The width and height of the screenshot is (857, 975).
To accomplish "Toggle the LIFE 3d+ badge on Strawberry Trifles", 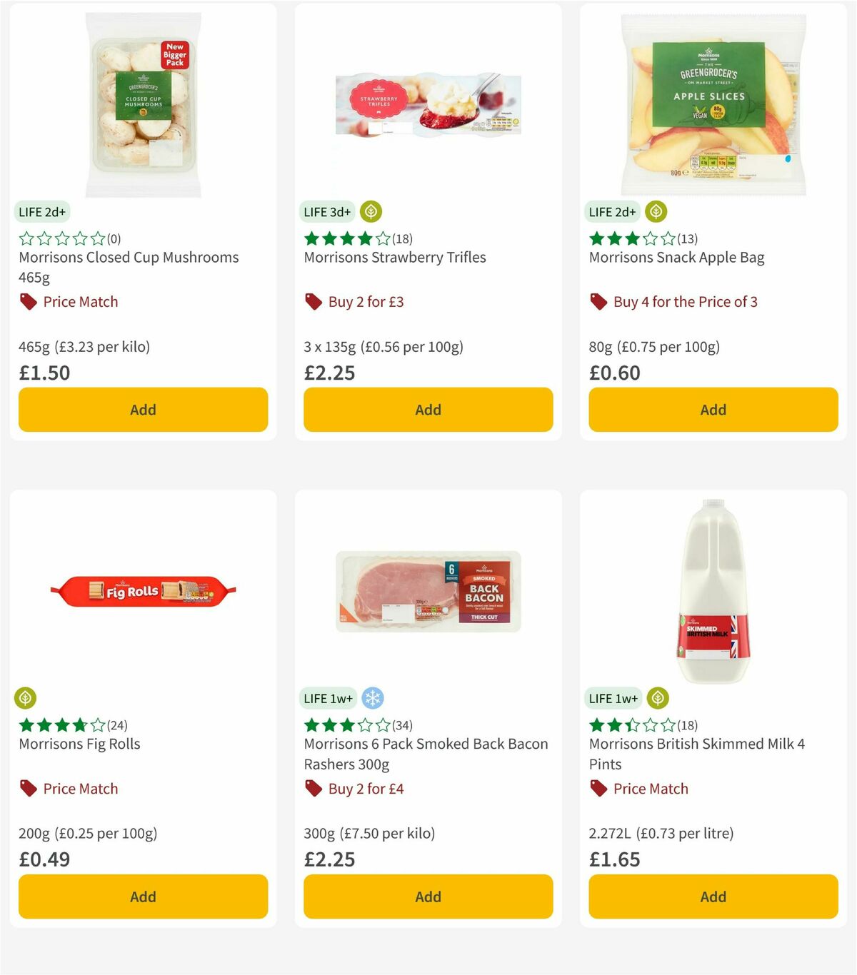I will 327,211.
